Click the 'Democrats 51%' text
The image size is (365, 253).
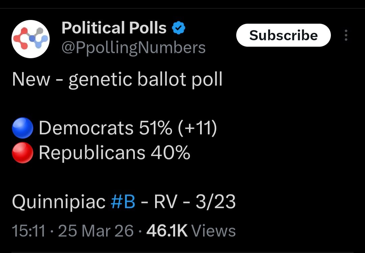(x=105, y=129)
